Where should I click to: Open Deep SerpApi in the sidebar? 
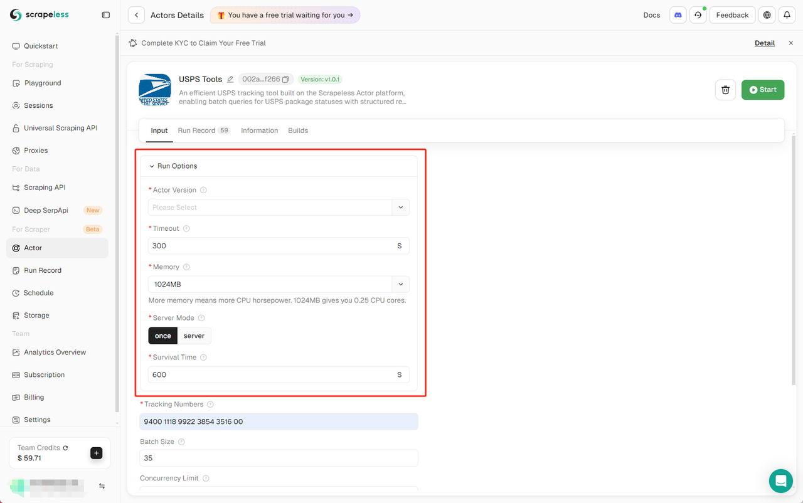[57, 211]
